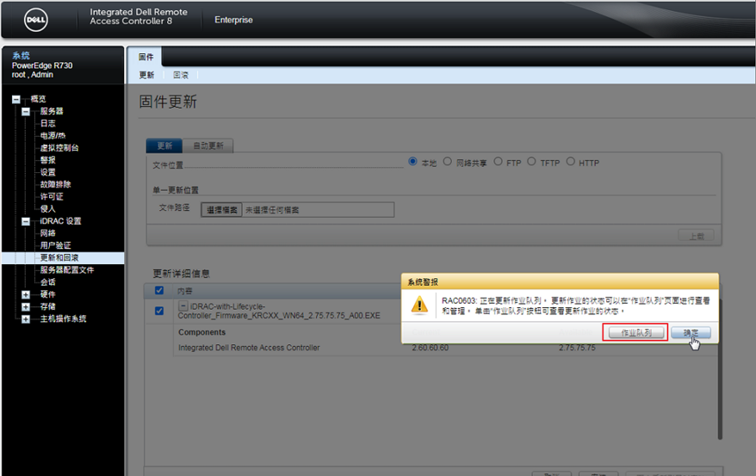Open 硬件 in the navigation tree

[x=47, y=294]
